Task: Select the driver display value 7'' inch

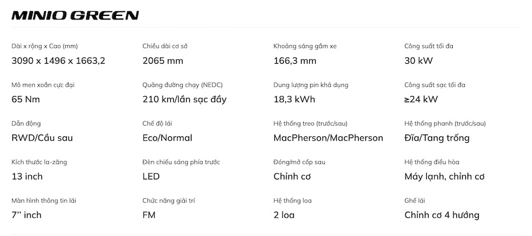Action: (x=26, y=215)
